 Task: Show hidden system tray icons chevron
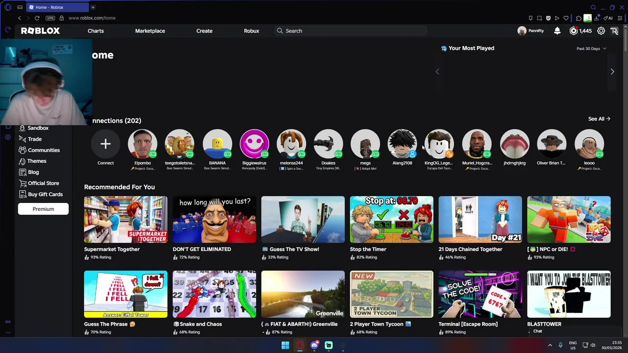pos(550,345)
